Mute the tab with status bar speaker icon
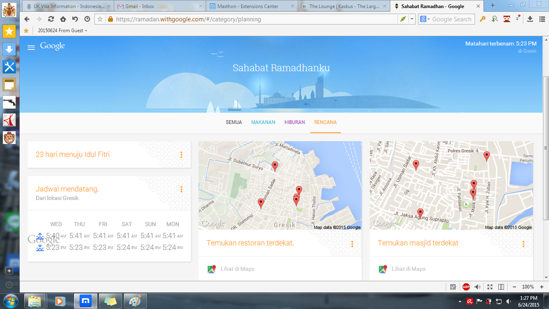 pyautogui.click(x=477, y=287)
